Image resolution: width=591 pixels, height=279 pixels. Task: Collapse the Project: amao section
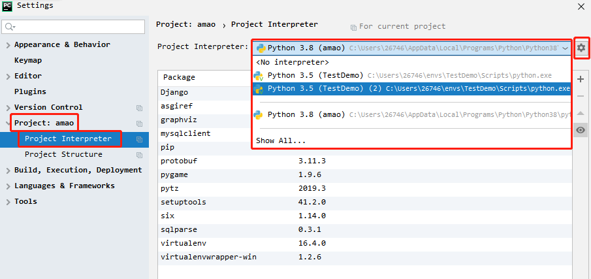8,123
